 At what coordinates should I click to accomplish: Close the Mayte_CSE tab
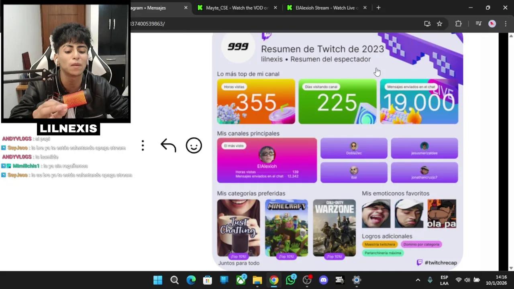click(275, 8)
